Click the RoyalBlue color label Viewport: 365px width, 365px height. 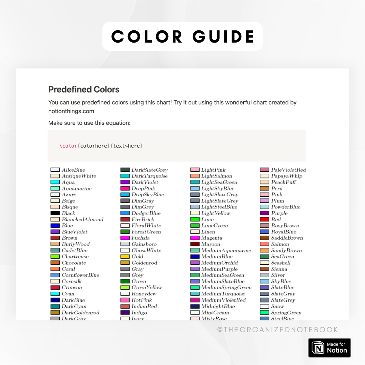pos(284,232)
